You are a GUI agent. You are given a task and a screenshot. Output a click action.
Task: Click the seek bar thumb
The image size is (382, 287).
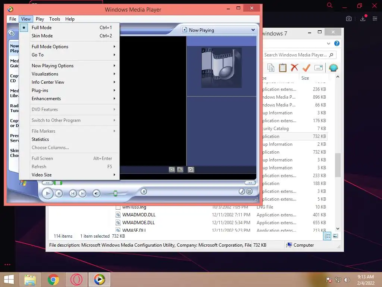(x=58, y=183)
